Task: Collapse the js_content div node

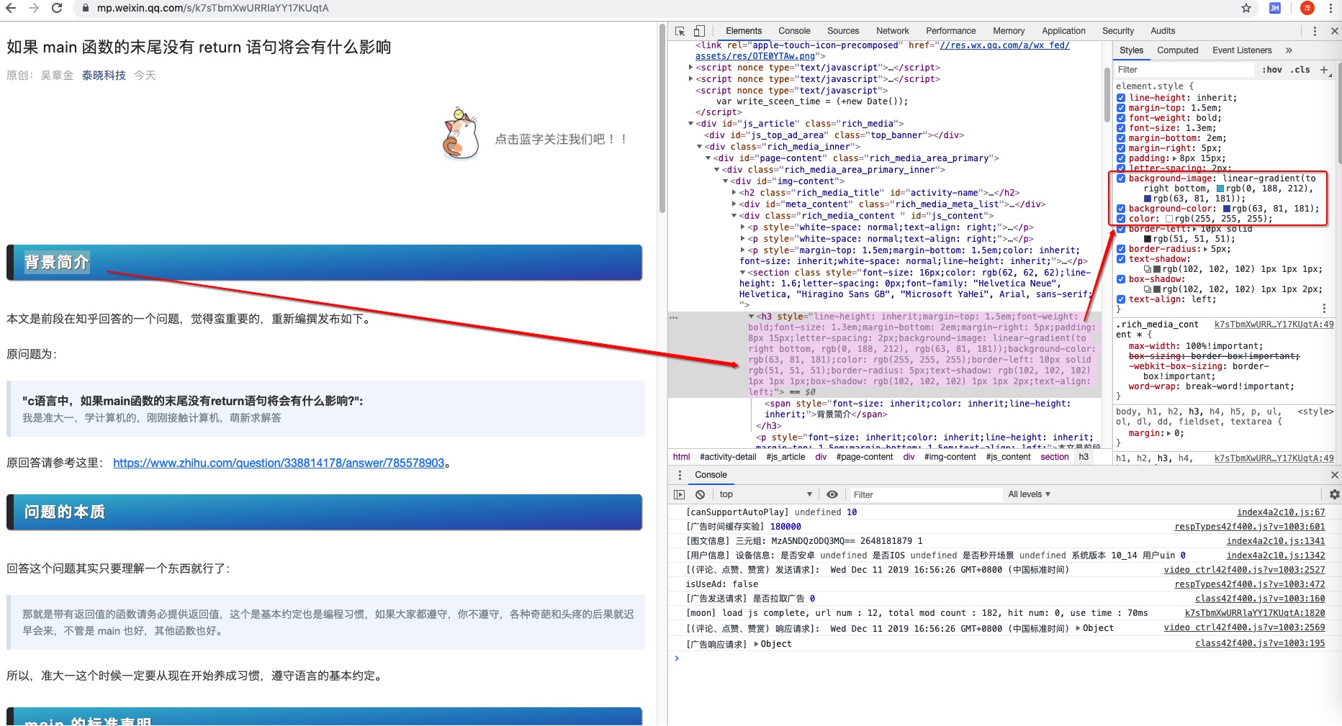Action: [734, 216]
